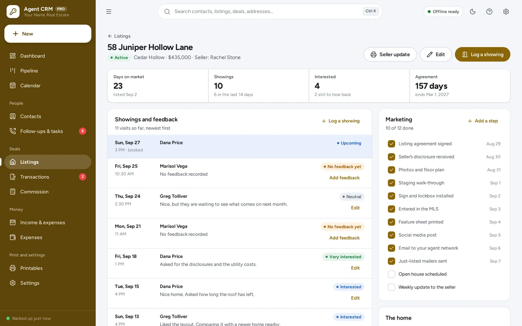Viewport: 522px width, 326px height.
Task: Check Open house scheduled
Action: pos(391,274)
